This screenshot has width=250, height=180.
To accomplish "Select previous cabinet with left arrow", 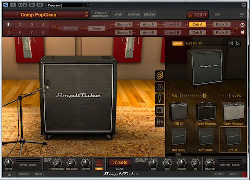I will [232, 43].
